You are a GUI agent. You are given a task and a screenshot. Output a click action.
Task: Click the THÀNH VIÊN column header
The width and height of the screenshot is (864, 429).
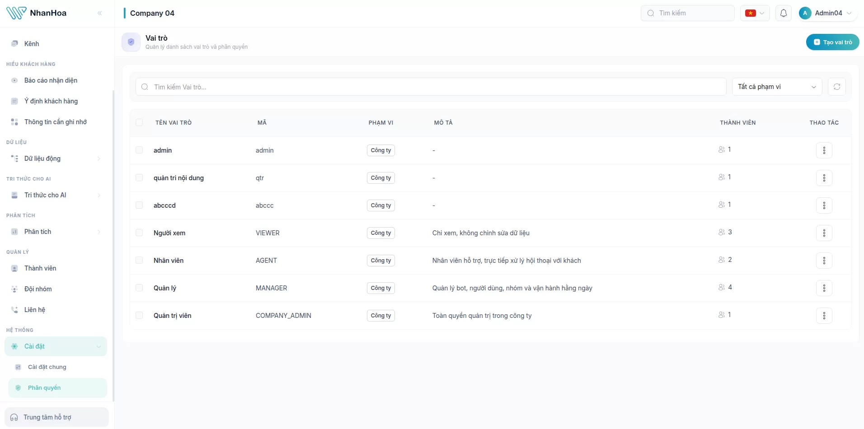(x=737, y=123)
